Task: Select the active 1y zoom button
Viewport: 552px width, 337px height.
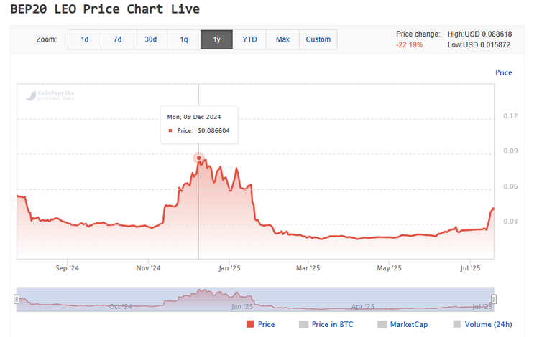Action: click(x=216, y=39)
